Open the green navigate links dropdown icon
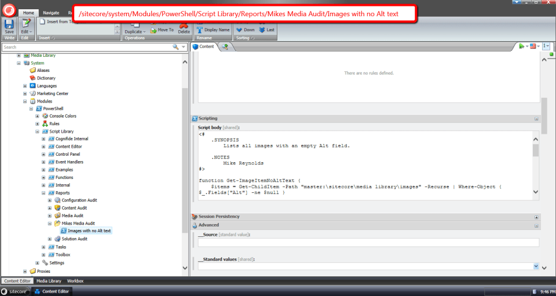The height and width of the screenshot is (296, 556). 523,46
